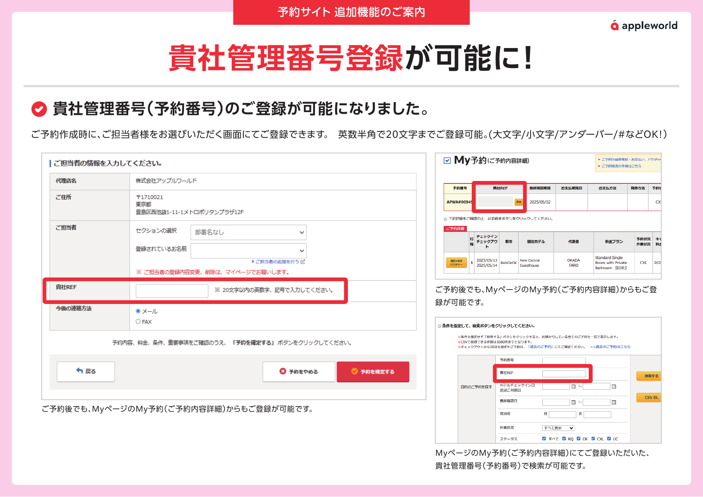Open the 作業状況 すべて表示 dropdown
Viewport: 703px width, 497px height.
coord(559,428)
